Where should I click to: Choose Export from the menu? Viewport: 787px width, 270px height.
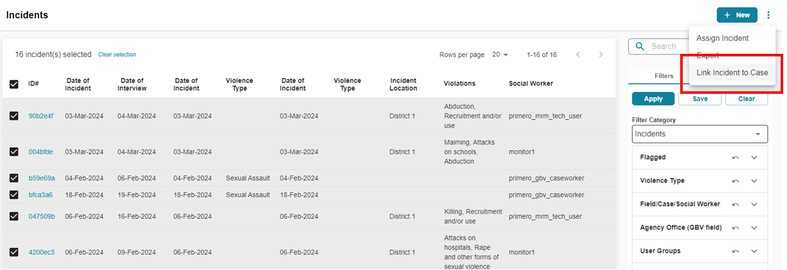(x=732, y=55)
